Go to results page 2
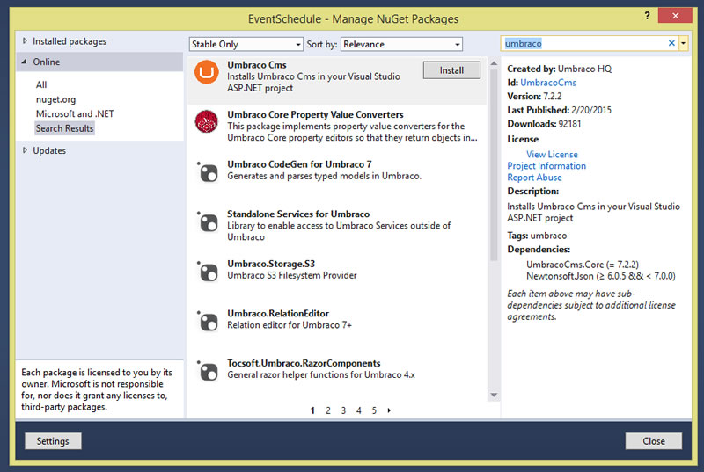This screenshot has height=472, width=704. click(328, 410)
